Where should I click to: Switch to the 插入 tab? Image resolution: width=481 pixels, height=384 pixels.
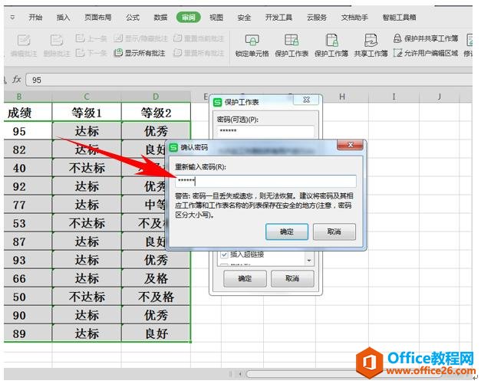(x=63, y=18)
